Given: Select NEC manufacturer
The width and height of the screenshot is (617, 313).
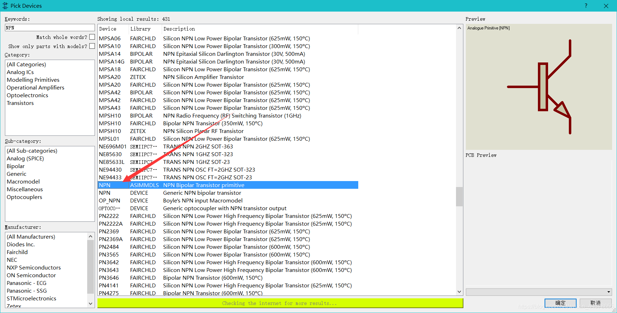Looking at the screenshot, I should click(x=12, y=260).
